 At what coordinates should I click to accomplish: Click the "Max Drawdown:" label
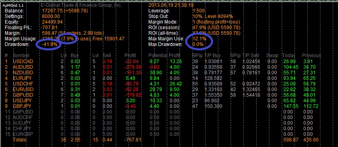(165, 44)
